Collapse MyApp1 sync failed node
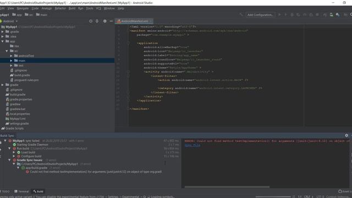The height and width of the screenshot is (198, 352). (x=5, y=141)
